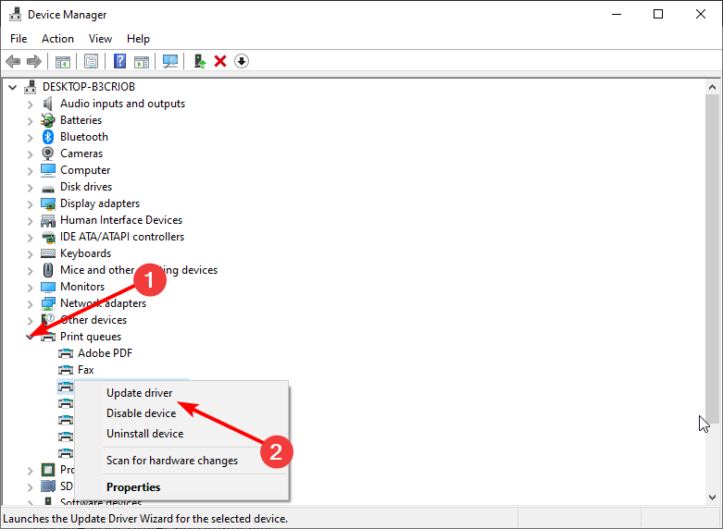Screen dimensions: 723x529
Task: Collapse the Print queues category
Action: pyautogui.click(x=30, y=337)
